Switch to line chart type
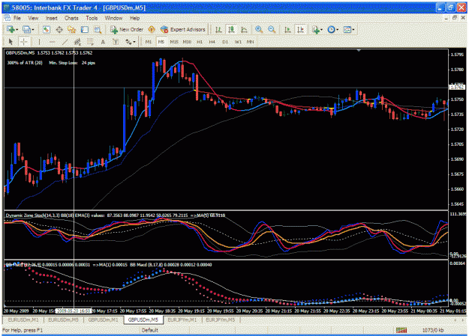This screenshot has height=336, width=469. tap(244, 29)
